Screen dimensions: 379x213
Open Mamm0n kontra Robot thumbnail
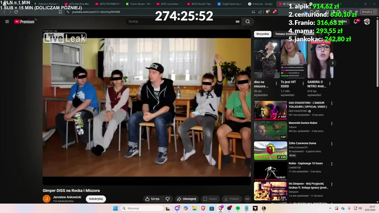click(270, 130)
